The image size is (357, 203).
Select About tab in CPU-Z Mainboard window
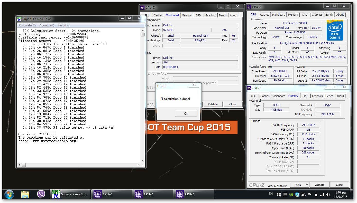(234, 15)
